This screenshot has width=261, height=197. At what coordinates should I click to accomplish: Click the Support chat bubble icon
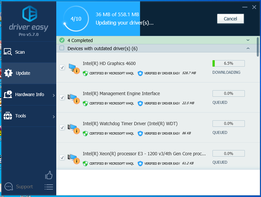pos(9,187)
